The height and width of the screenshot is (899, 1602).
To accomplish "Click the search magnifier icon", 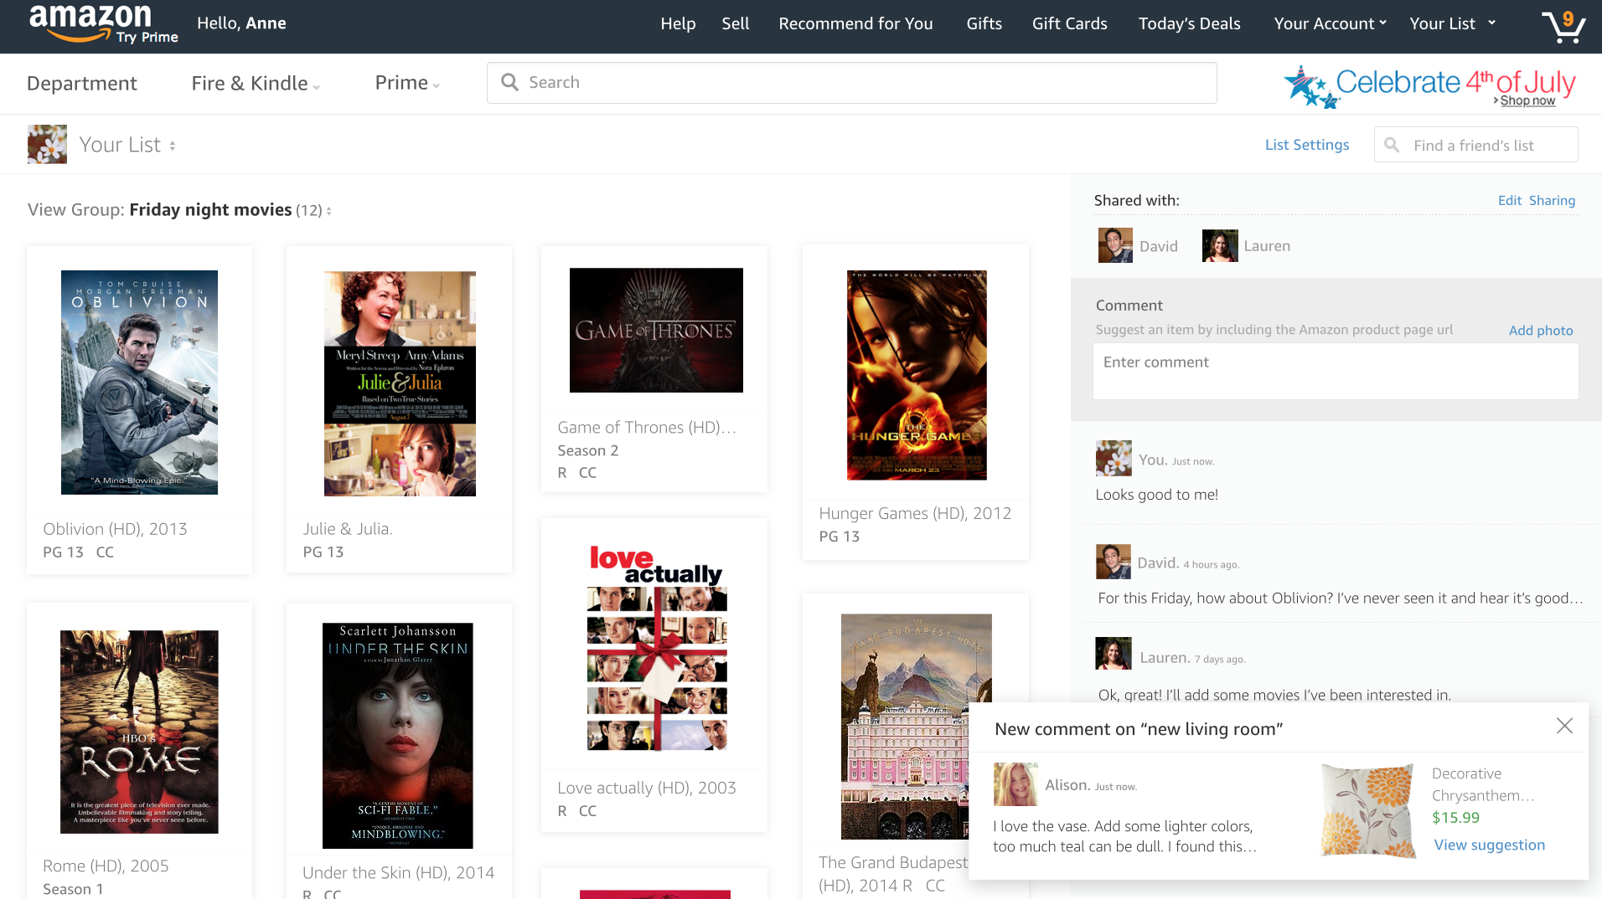I will (509, 82).
